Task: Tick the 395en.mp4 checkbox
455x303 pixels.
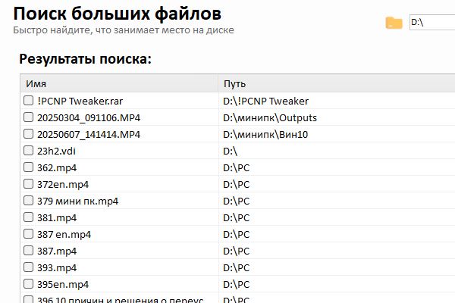Action: click(28, 284)
